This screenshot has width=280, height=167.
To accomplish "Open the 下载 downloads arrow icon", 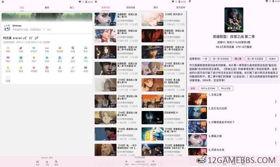I will (47, 163).
